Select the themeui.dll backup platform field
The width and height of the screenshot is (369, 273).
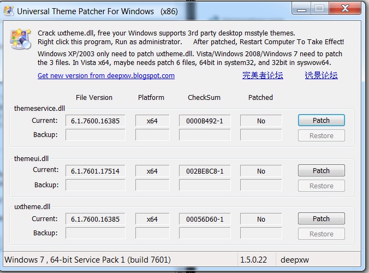152,185
